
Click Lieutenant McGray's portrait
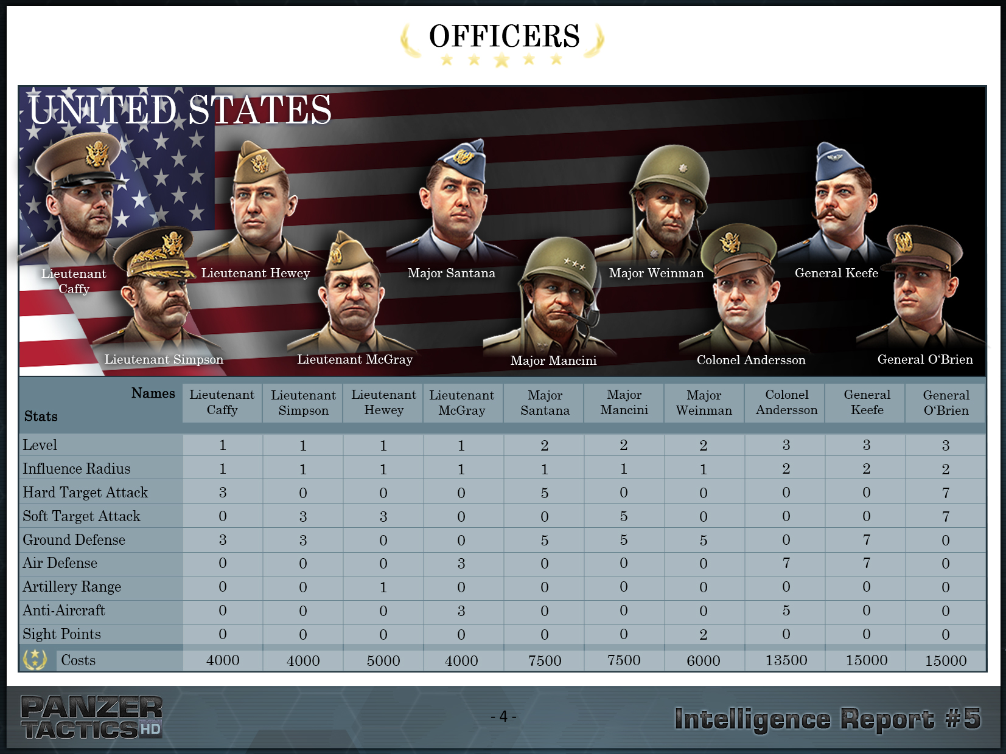(x=353, y=292)
